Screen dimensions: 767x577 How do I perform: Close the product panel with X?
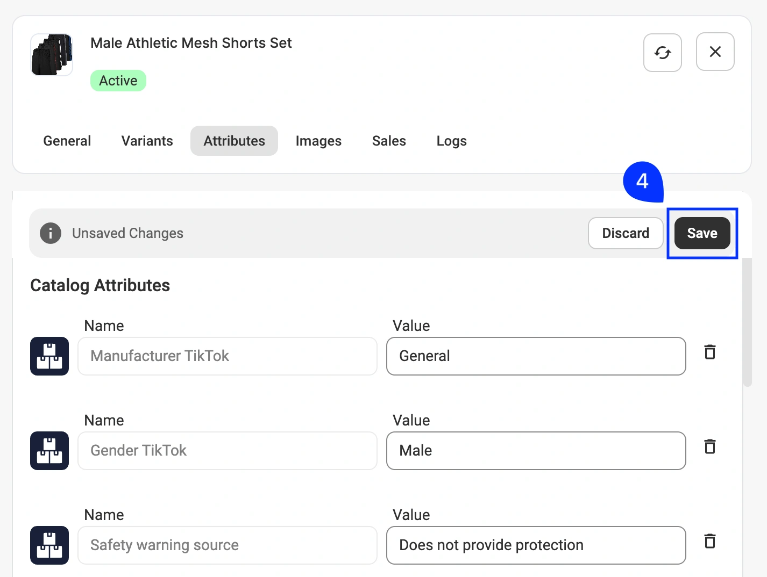coord(715,52)
